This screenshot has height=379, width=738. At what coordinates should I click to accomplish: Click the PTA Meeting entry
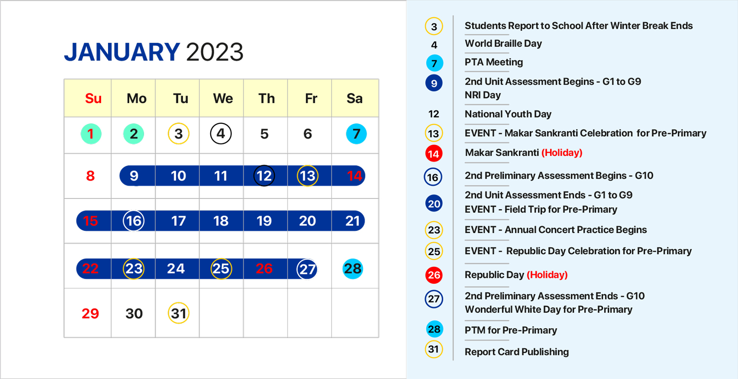[493, 62]
